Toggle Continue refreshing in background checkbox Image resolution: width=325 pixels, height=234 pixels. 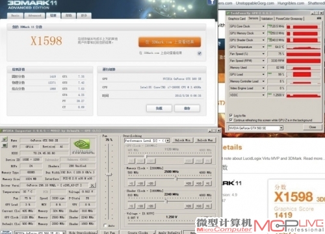[x=231, y=120]
